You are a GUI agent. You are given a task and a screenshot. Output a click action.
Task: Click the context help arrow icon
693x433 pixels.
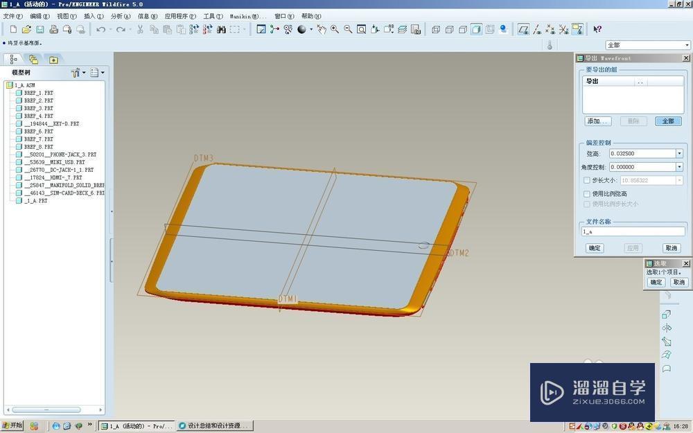[x=597, y=29]
